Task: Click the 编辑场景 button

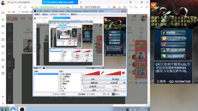Action: pos(94,83)
